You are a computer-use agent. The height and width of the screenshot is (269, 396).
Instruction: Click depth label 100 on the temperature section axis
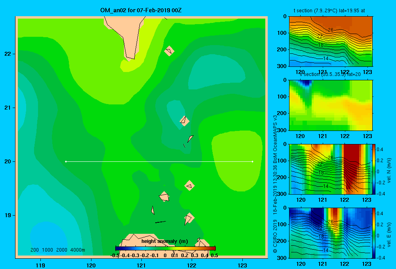(282, 33)
